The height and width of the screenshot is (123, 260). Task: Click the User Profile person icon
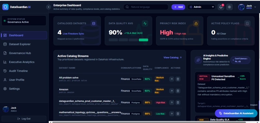5,80
